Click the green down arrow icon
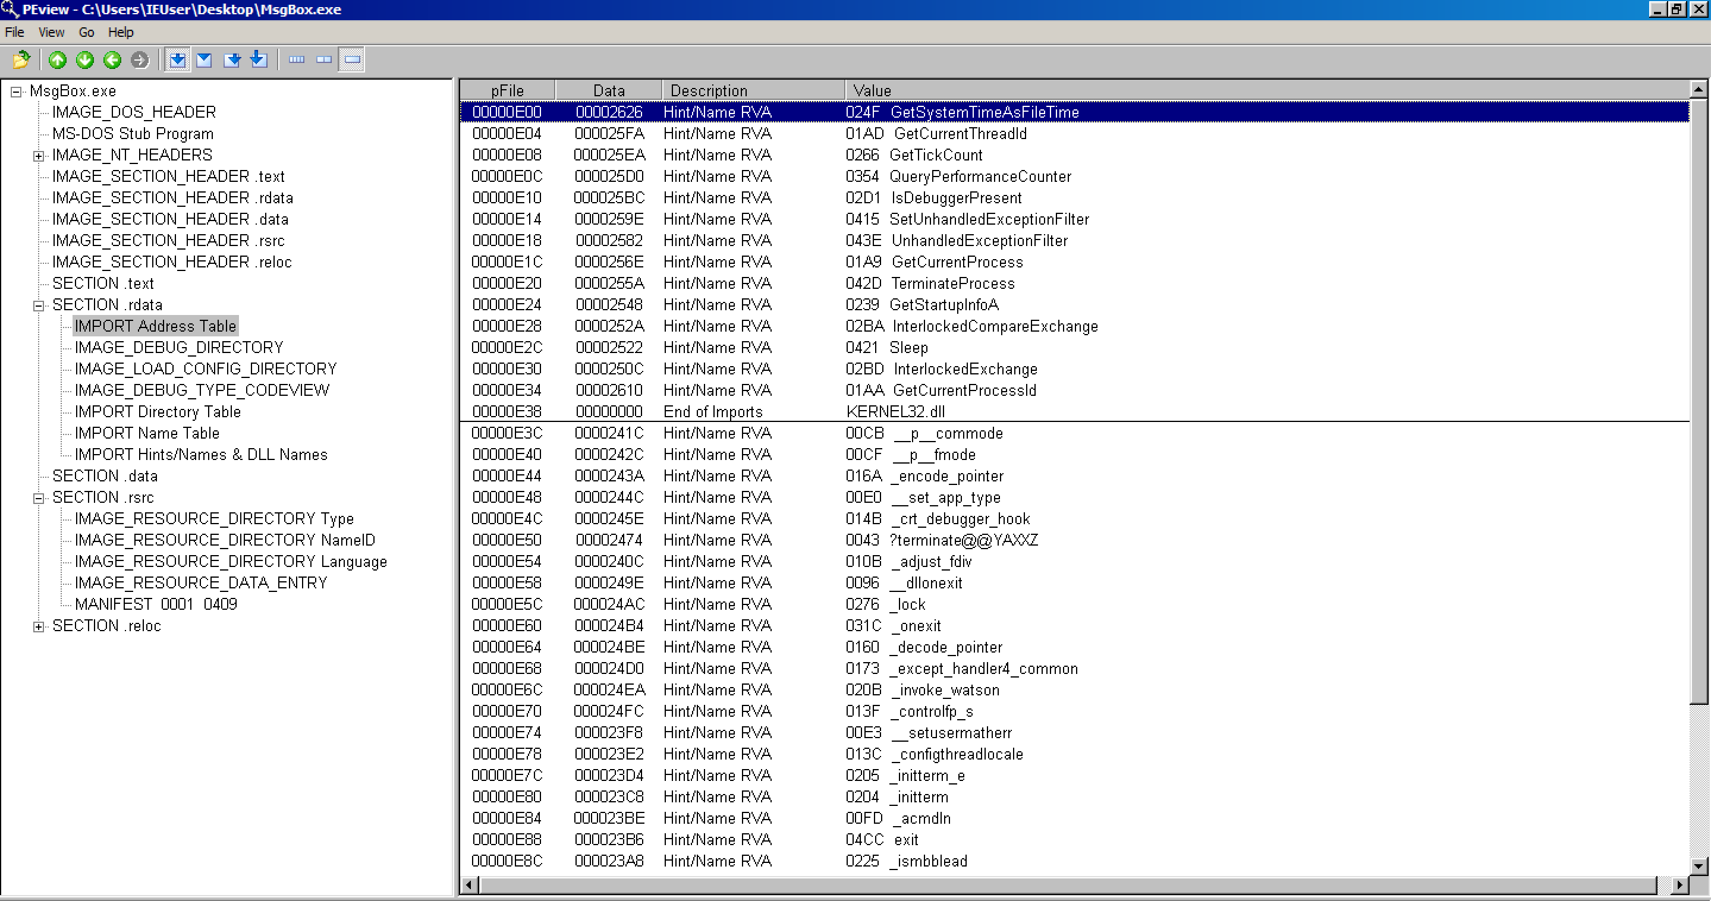The width and height of the screenshot is (1711, 901). 85,60
